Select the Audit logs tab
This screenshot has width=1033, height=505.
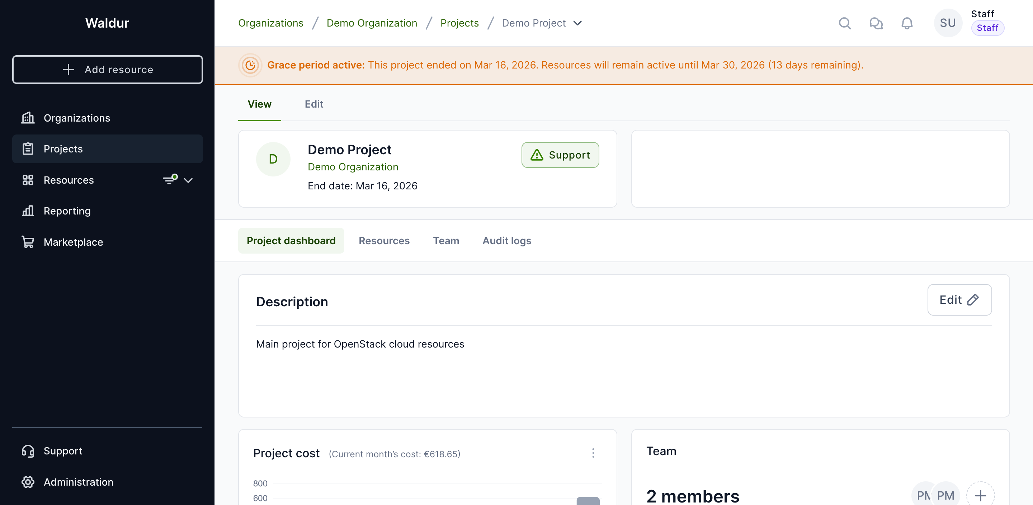tap(506, 241)
